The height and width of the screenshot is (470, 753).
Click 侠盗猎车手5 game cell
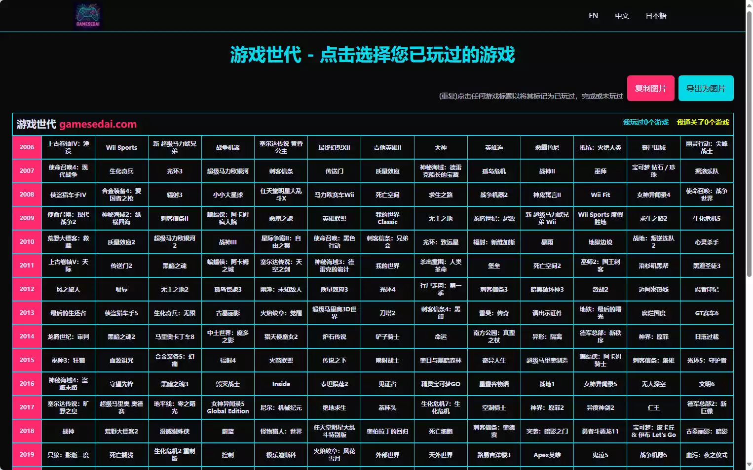point(121,313)
